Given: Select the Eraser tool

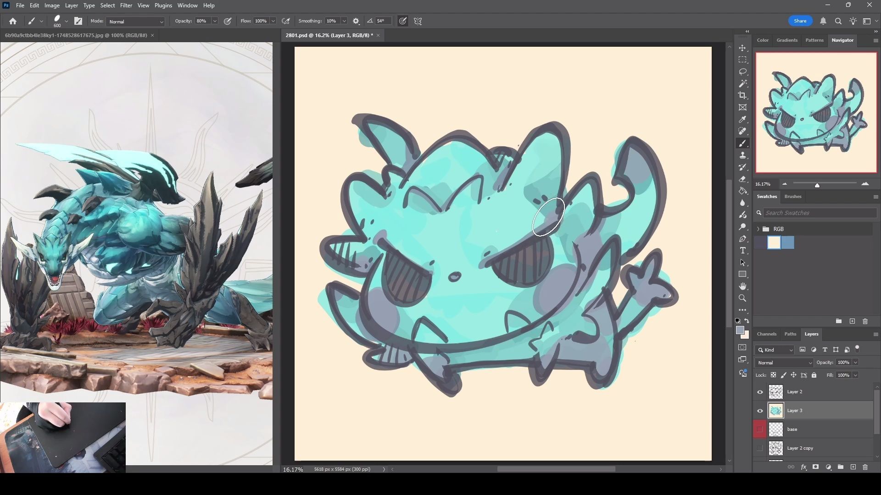Looking at the screenshot, I should tap(742, 179).
